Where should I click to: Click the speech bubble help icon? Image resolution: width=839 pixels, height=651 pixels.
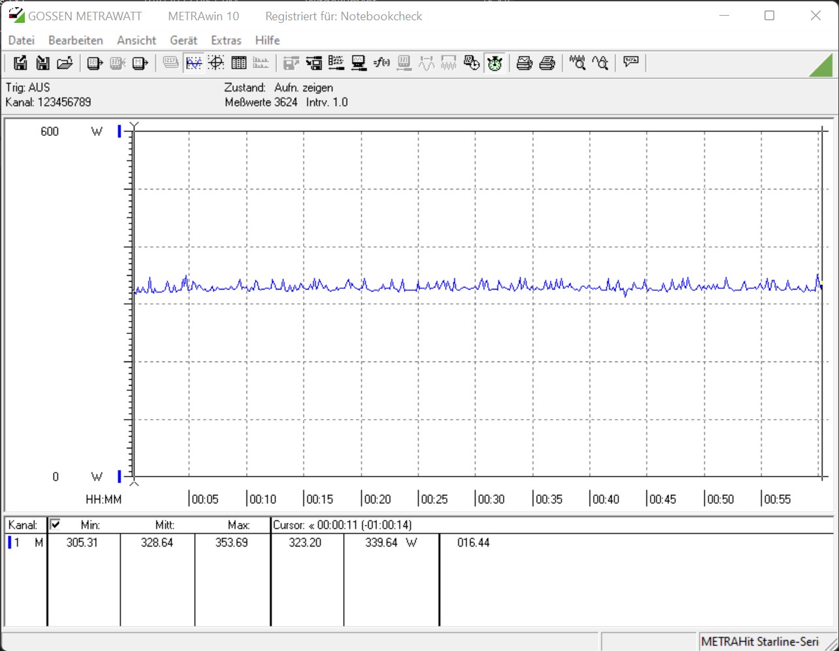(631, 63)
